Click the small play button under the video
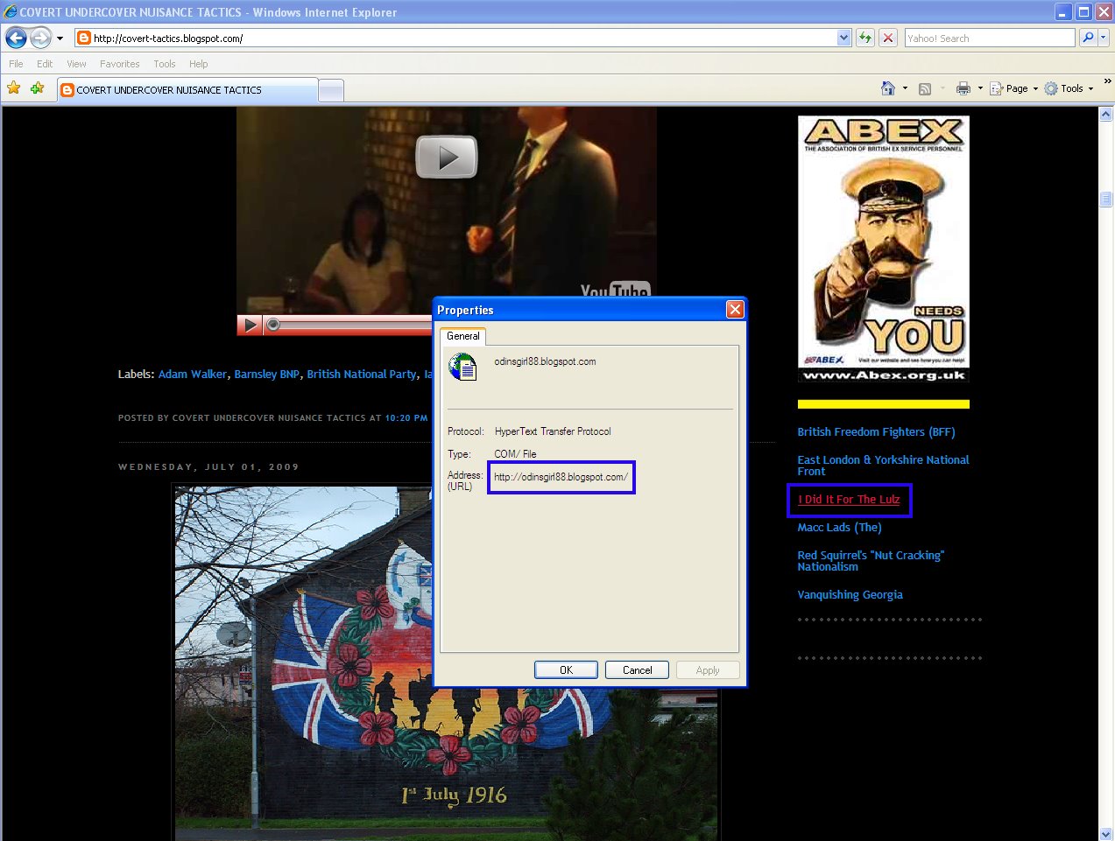 point(250,326)
